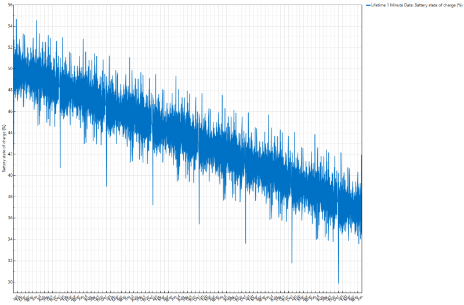Click the 48 tick label on y-axis
Image resolution: width=464 pixels, height=305 pixels.
pos(10,90)
